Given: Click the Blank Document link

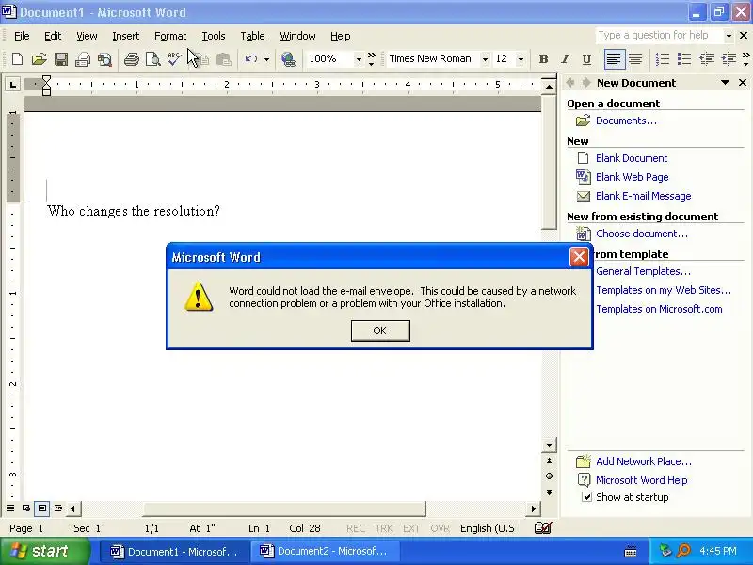Looking at the screenshot, I should click(631, 158).
